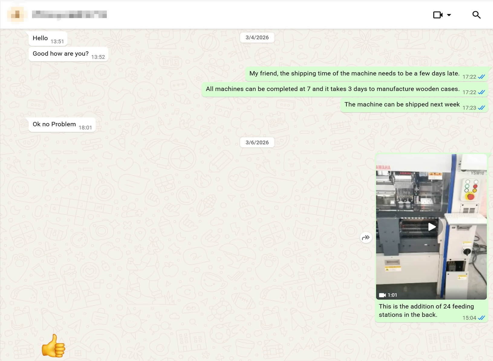493x361 pixels.
Task: Expand the dropdown arrow beside the video call icon
Action: [449, 15]
